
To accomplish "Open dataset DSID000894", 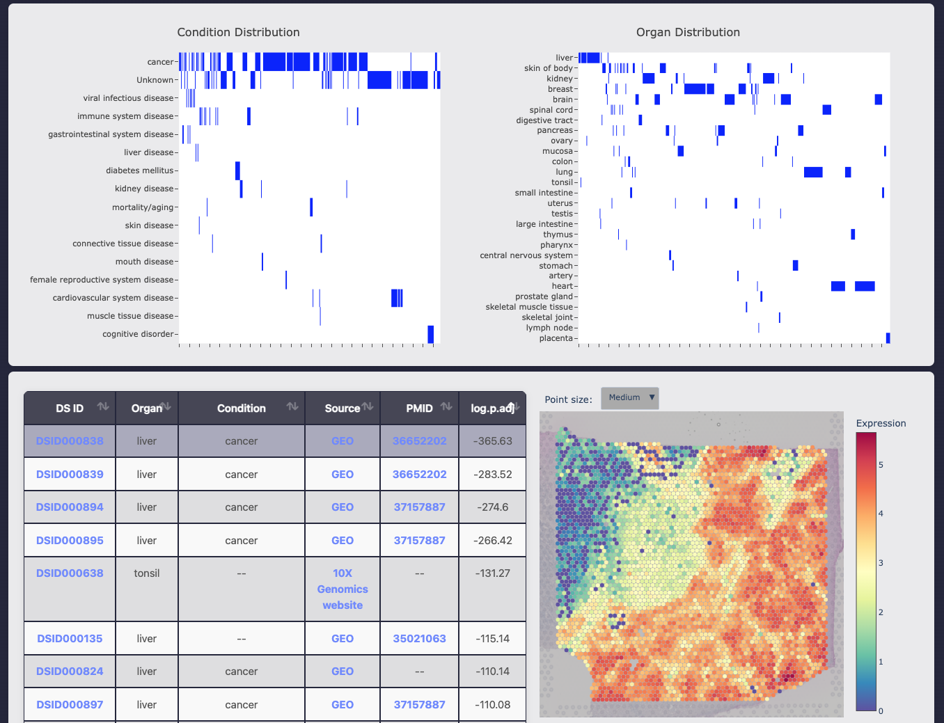I will pos(69,507).
